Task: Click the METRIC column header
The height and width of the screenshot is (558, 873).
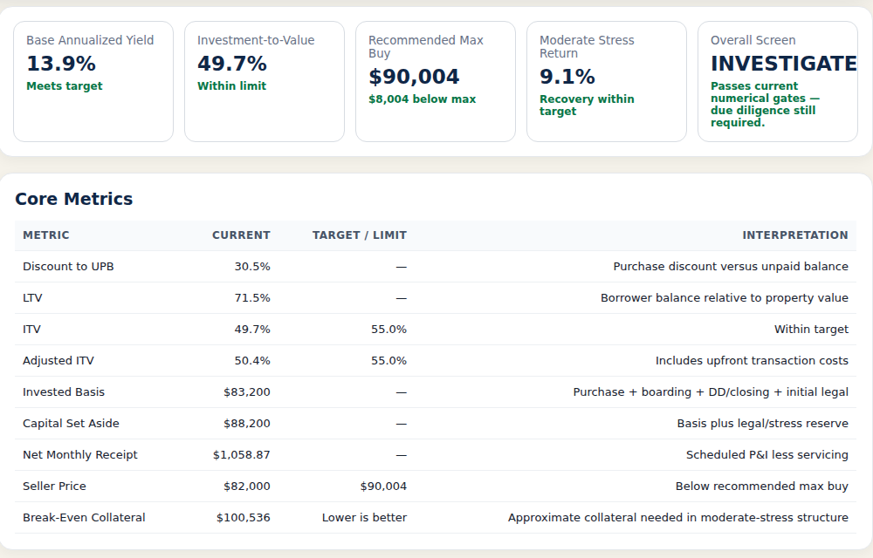Action: tap(46, 235)
